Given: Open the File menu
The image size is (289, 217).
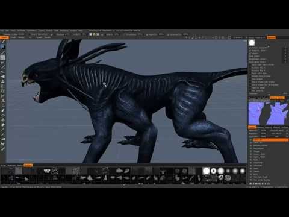Looking at the screenshot, I should pos(2,31).
